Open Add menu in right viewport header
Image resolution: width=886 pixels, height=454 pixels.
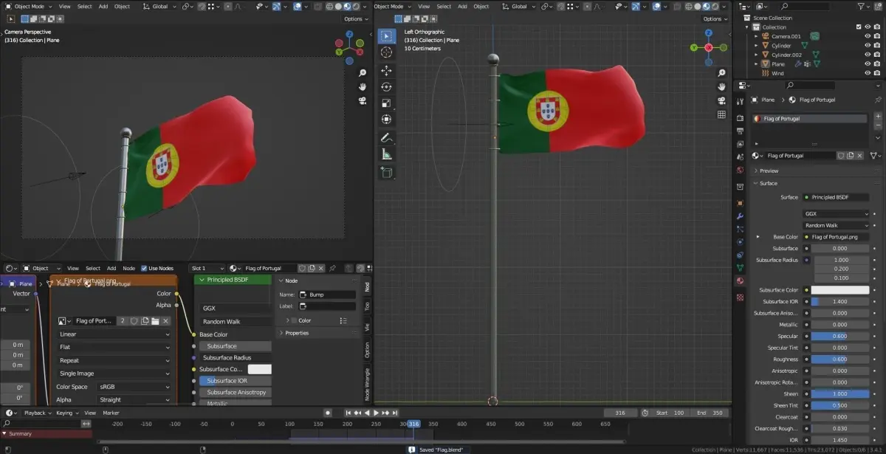[462, 6]
